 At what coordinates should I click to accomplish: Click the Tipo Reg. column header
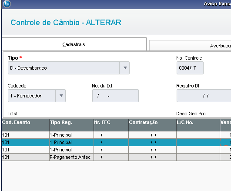tap(72, 125)
